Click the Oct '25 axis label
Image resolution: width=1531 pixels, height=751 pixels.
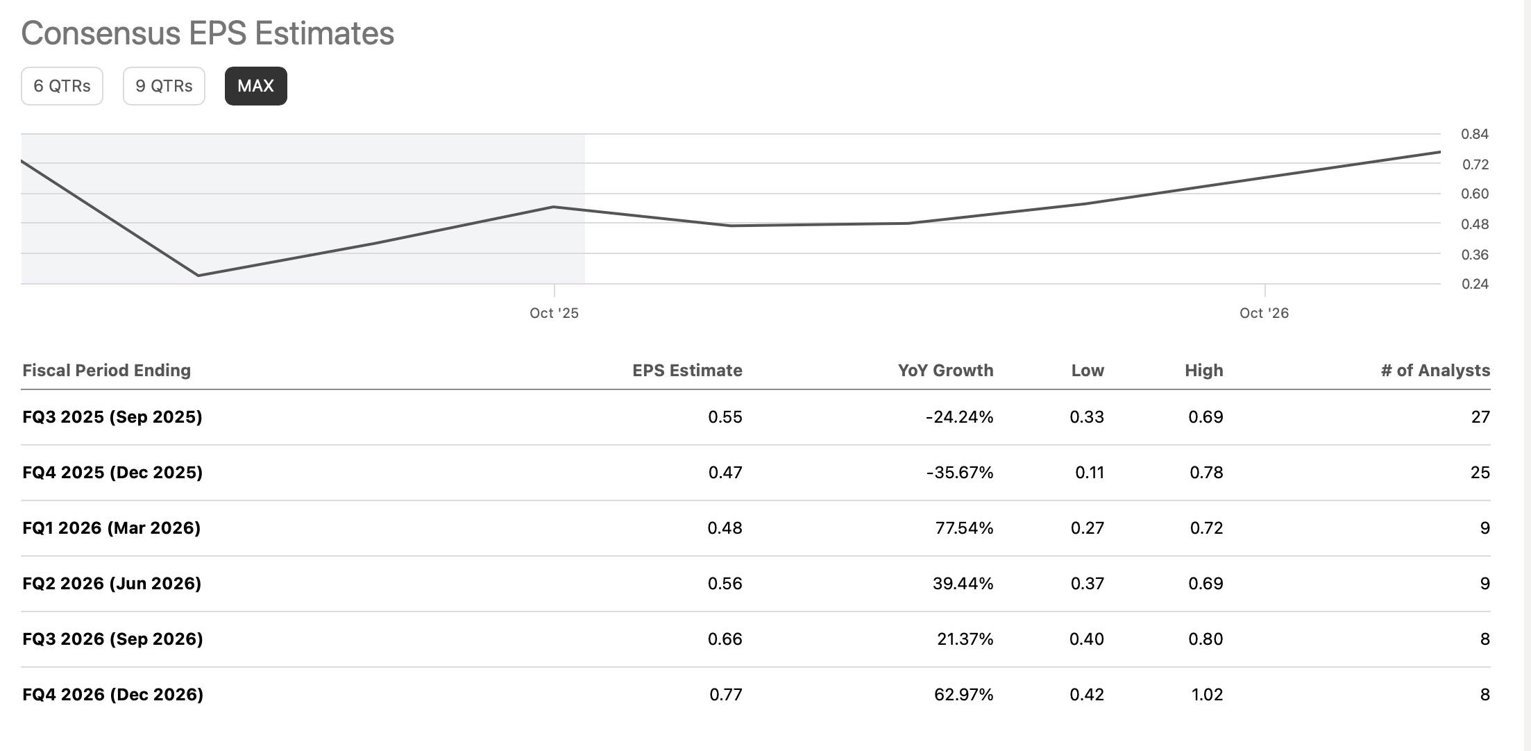tap(555, 313)
